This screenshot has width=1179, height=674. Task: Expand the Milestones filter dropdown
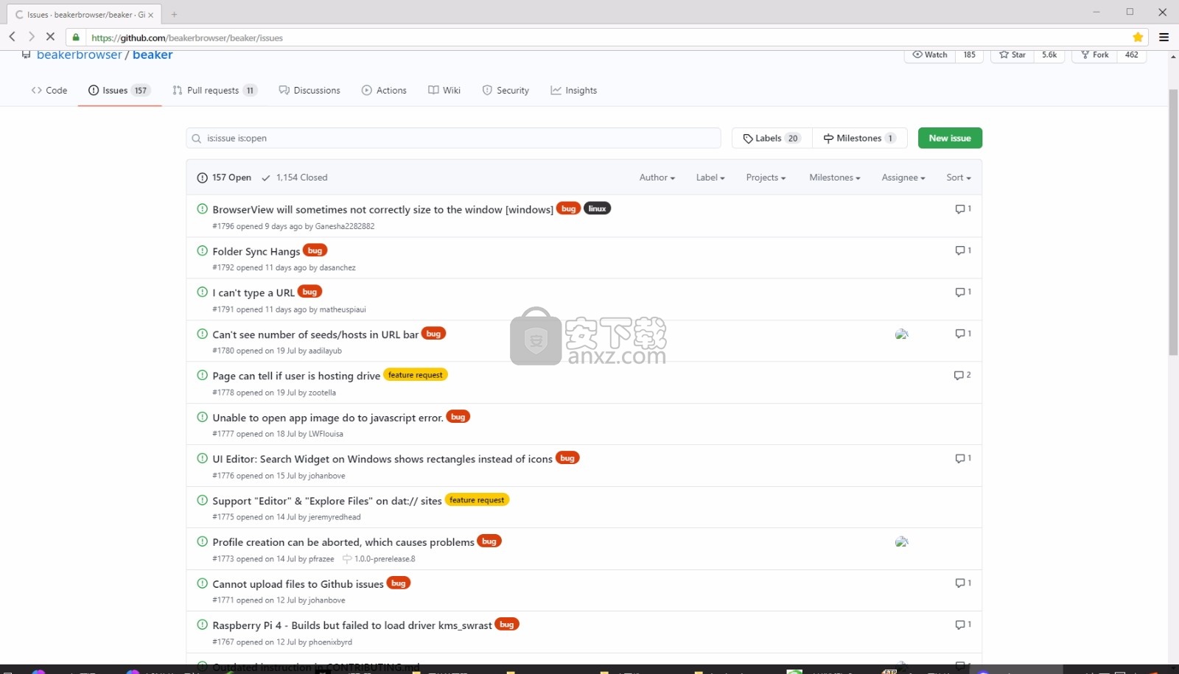(x=835, y=178)
